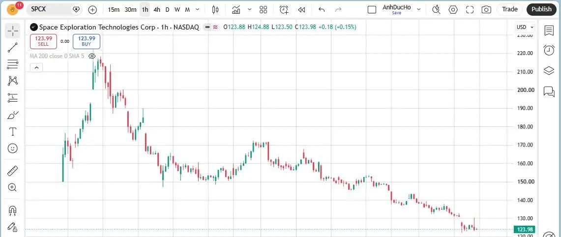
Task: Open the object tree layers icon
Action: tap(549, 71)
